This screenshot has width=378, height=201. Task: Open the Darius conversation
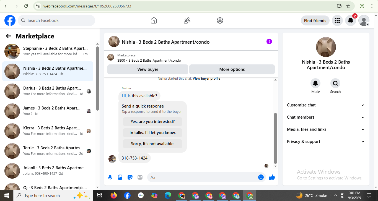[48, 91]
